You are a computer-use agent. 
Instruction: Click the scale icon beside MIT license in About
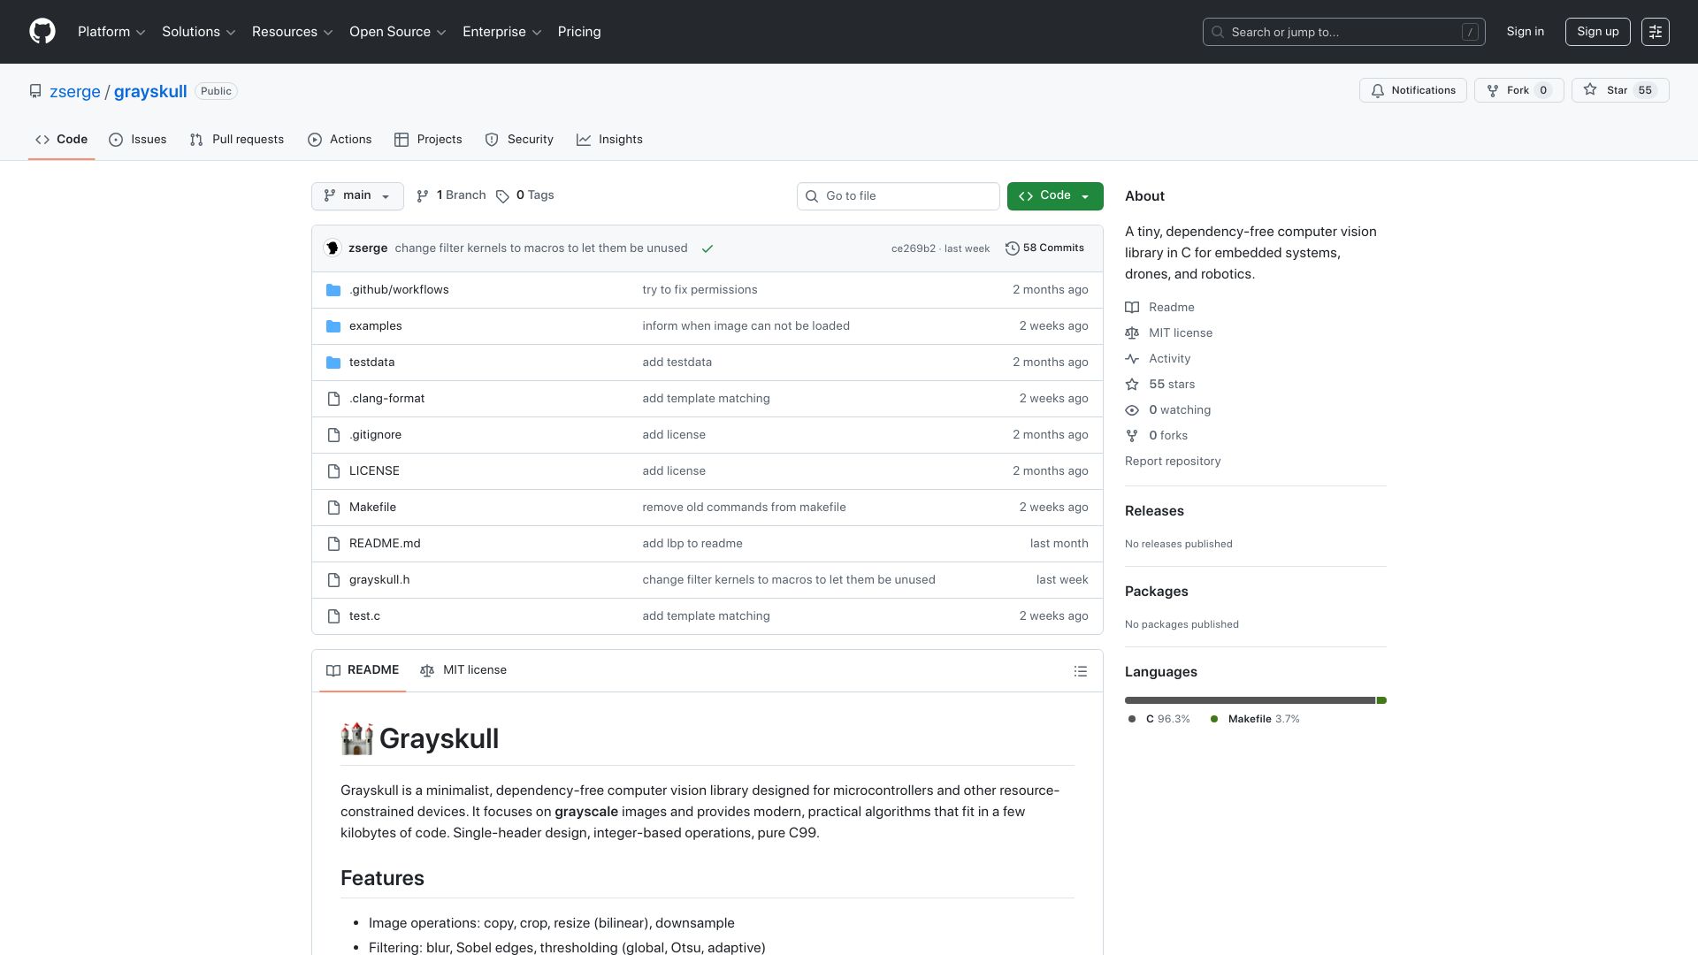pos(1132,333)
